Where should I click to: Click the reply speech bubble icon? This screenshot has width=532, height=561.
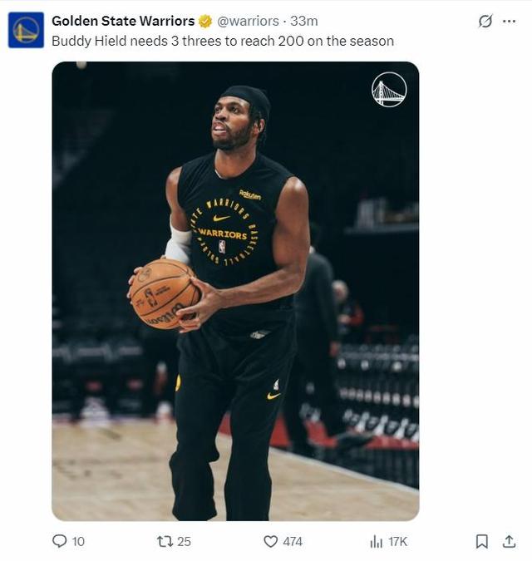point(59,541)
